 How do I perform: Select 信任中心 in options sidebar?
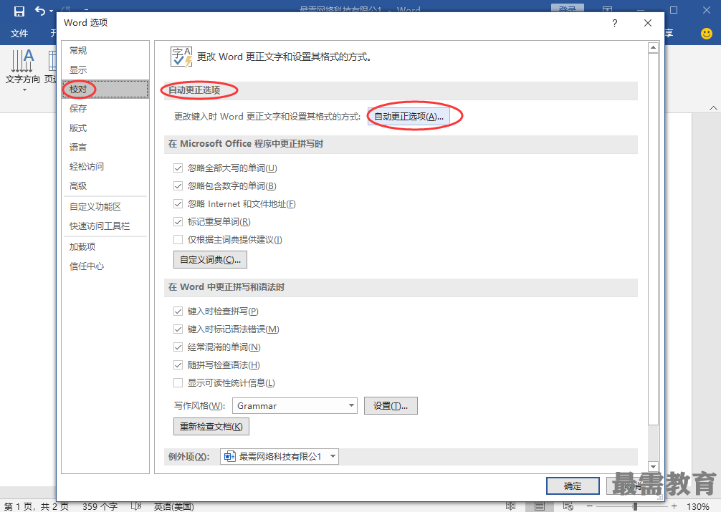click(105, 266)
